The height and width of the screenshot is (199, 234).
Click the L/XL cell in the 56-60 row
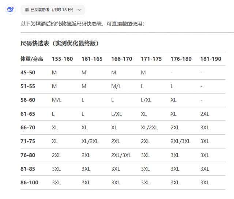146,100
